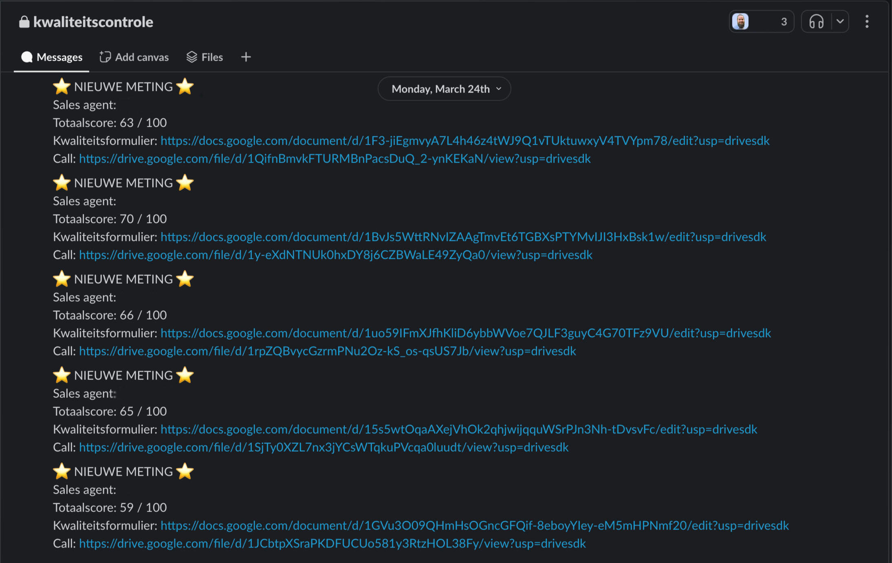View the 3 channel members

[783, 22]
